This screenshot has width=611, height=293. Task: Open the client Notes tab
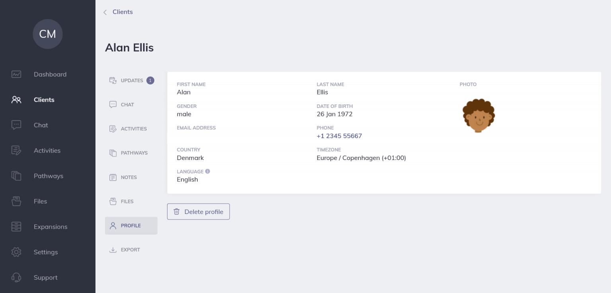[128, 177]
